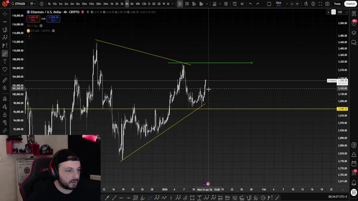Toggle visibility of BTCUSD CRYPTO comparison
The height and width of the screenshot is (201, 358).
click(53, 31)
